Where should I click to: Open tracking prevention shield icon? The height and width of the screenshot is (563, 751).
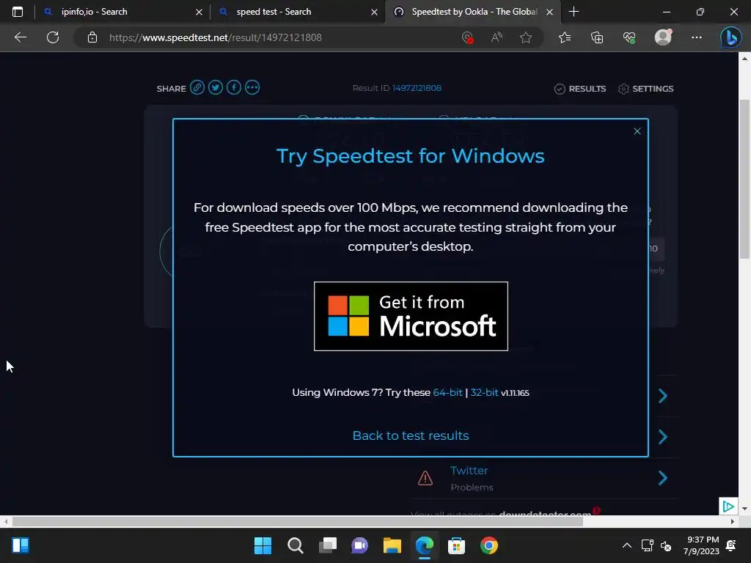467,37
